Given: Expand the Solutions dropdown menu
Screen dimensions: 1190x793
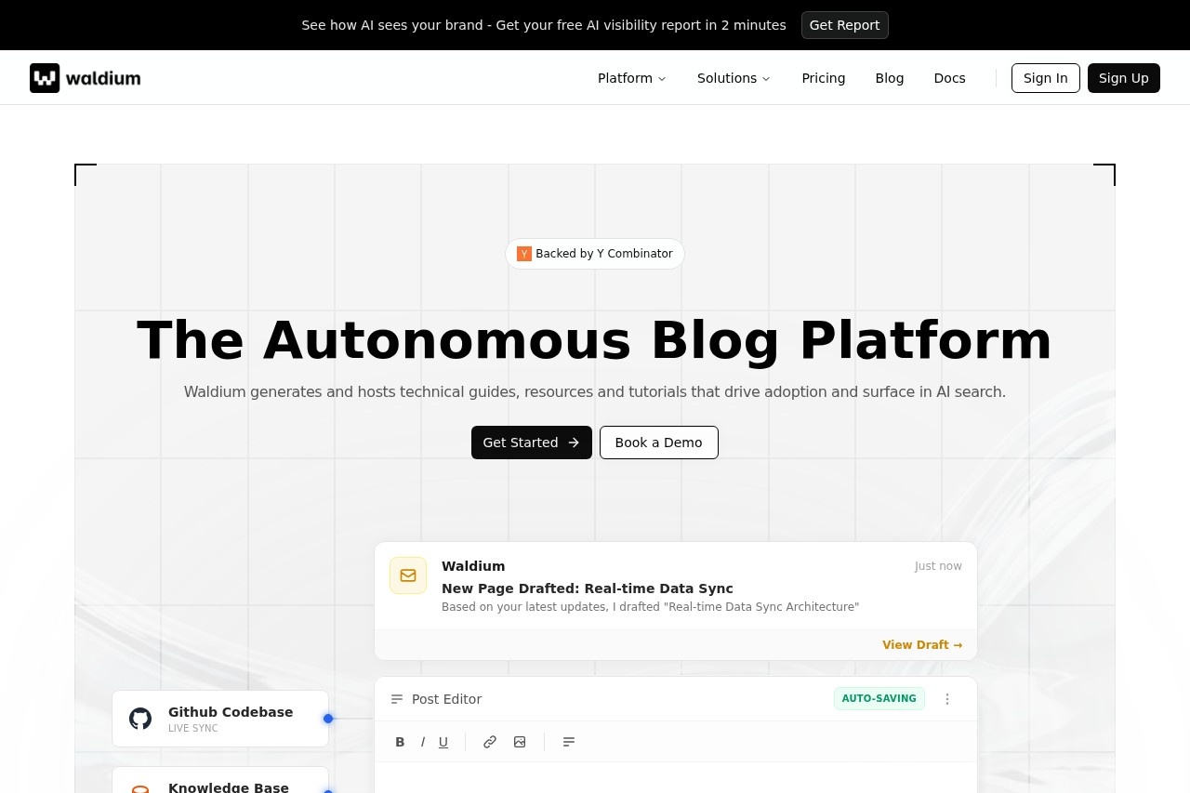Looking at the screenshot, I should (x=734, y=78).
